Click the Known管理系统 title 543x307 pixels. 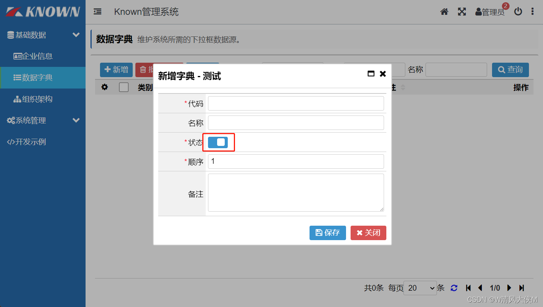point(146,12)
